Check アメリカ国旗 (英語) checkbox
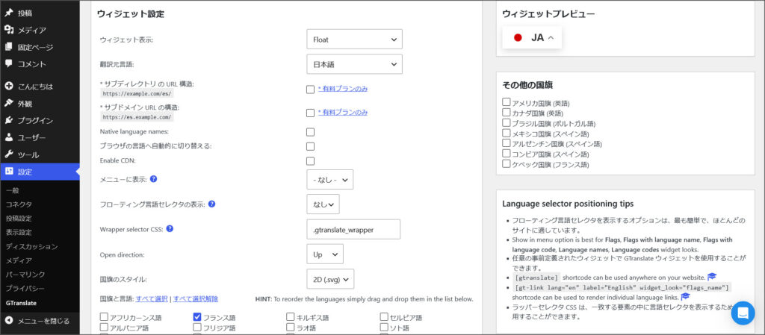 pos(507,102)
